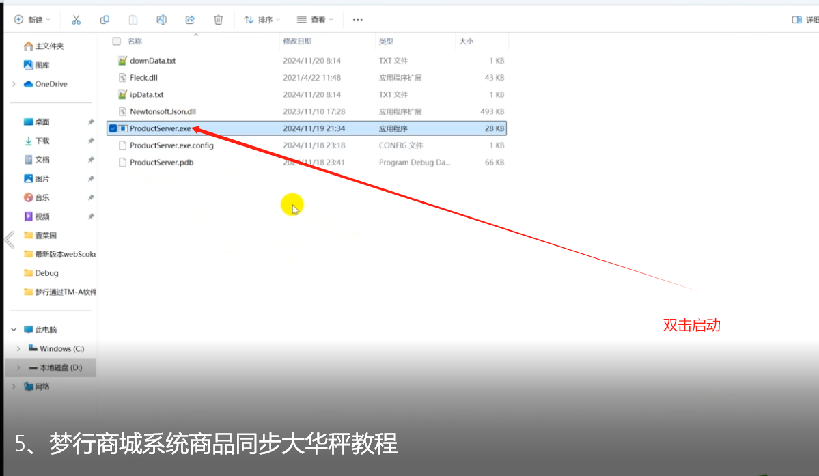Unpin 音乐 using its pin icon
This screenshot has height=476, width=819.
(91, 197)
